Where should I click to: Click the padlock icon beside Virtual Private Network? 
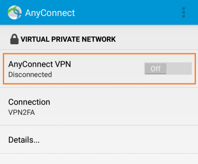pos(14,39)
